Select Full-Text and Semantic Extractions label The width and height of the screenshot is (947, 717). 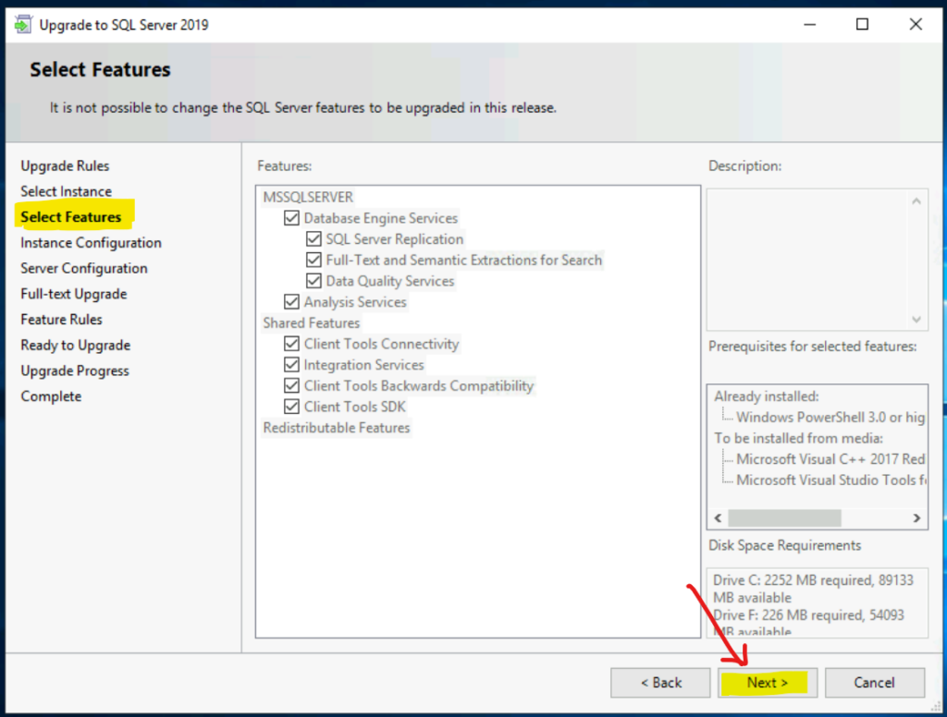[x=464, y=261]
